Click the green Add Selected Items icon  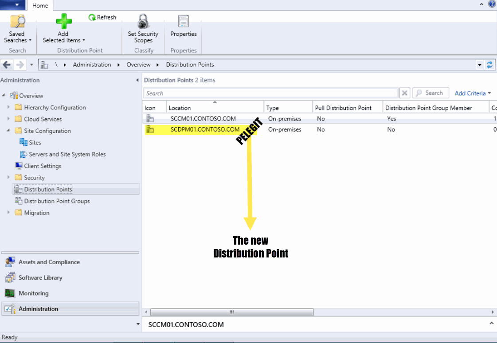click(x=64, y=21)
